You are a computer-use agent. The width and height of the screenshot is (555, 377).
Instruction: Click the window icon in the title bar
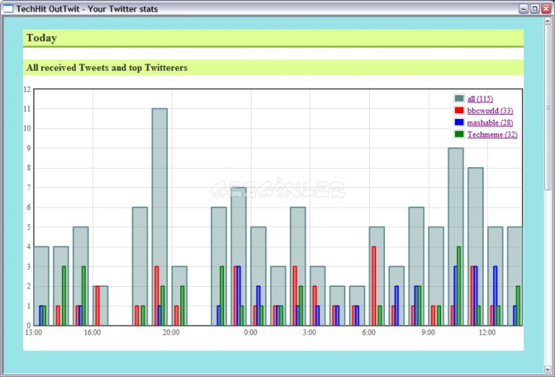pyautogui.click(x=8, y=9)
